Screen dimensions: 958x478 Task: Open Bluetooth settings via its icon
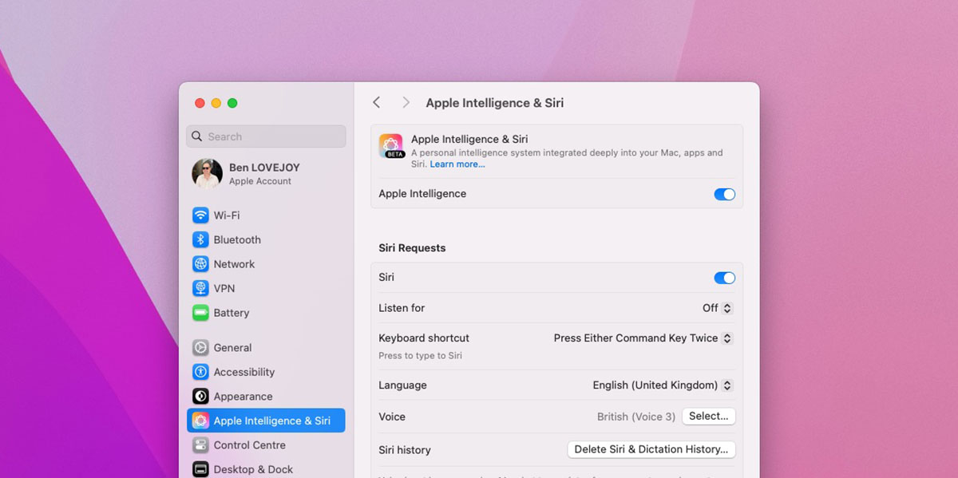200,239
